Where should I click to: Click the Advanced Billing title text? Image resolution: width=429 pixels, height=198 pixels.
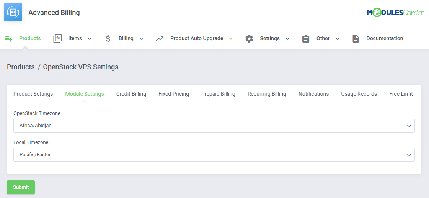click(x=54, y=13)
